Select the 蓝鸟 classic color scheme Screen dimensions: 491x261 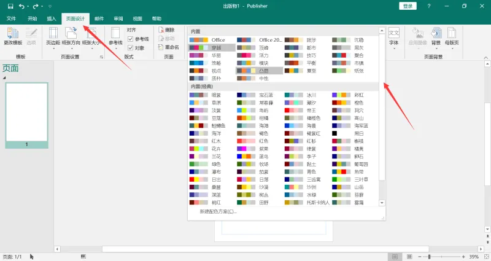[259, 157]
